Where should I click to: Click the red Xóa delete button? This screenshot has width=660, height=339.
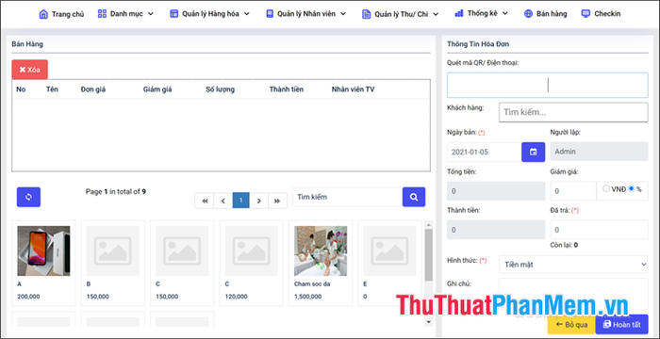[29, 70]
